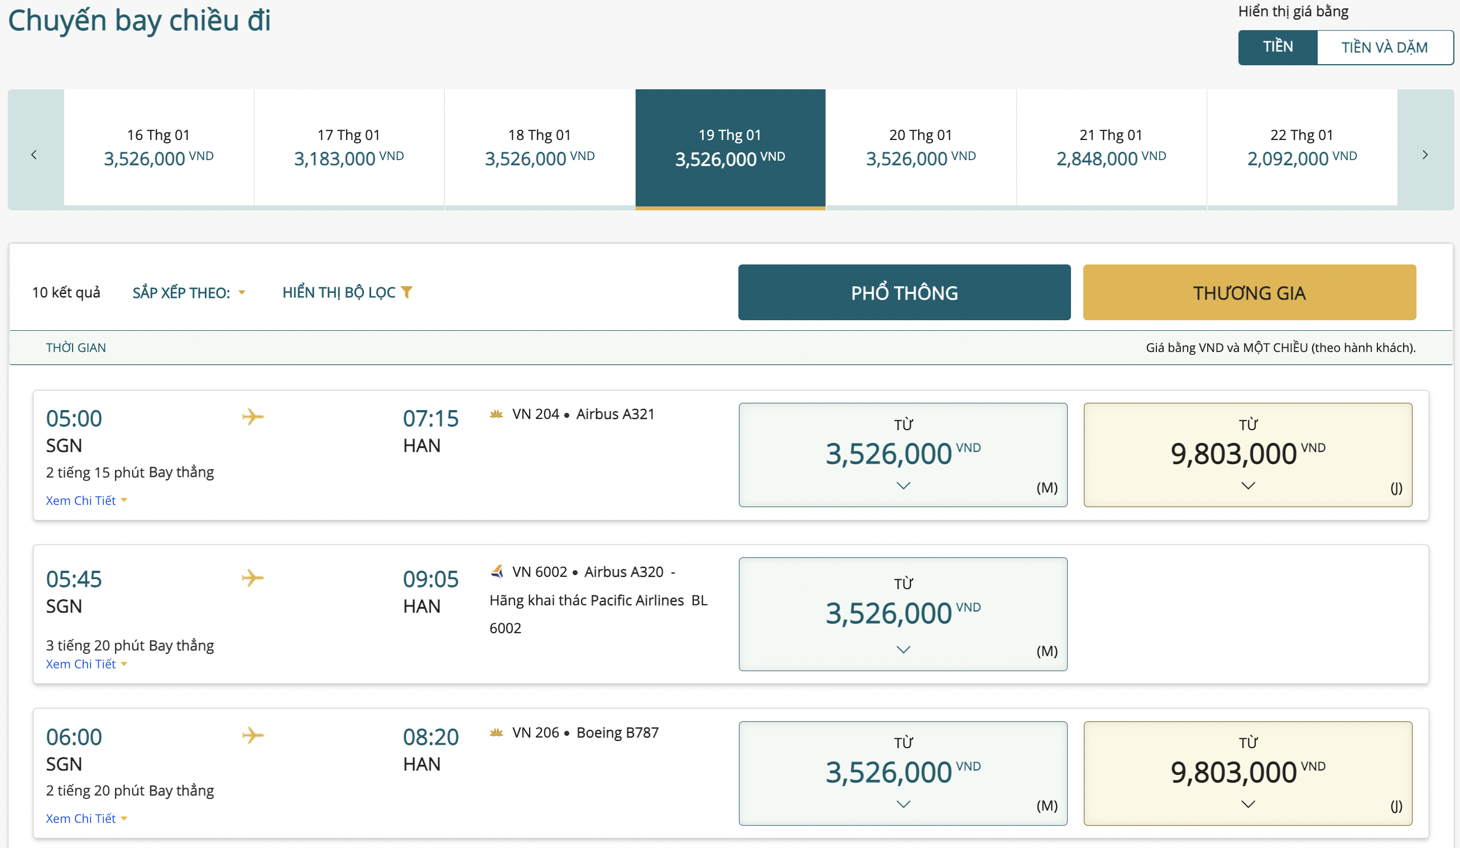
Task: Choose 3,526,000 VND economy fare for VN 206
Action: (x=902, y=773)
